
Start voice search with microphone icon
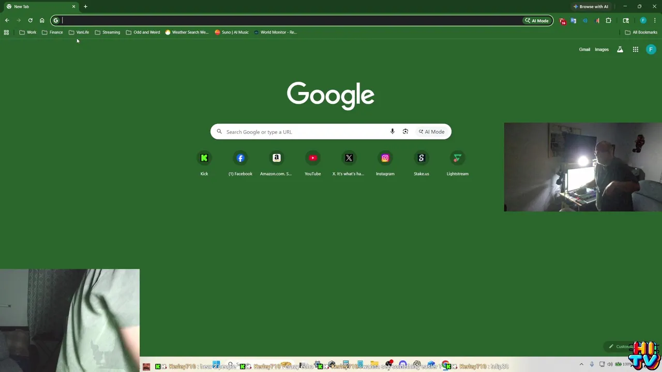point(393,132)
